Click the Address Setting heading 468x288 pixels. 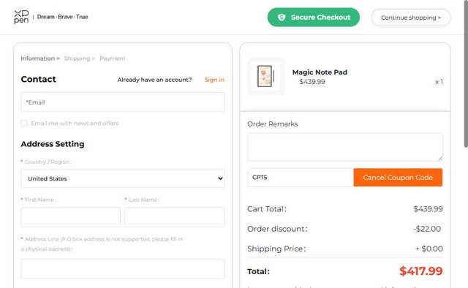(x=53, y=144)
